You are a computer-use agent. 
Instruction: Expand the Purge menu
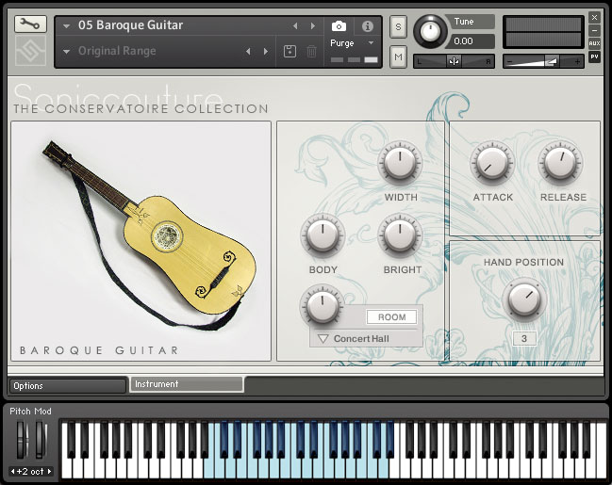pyautogui.click(x=371, y=43)
